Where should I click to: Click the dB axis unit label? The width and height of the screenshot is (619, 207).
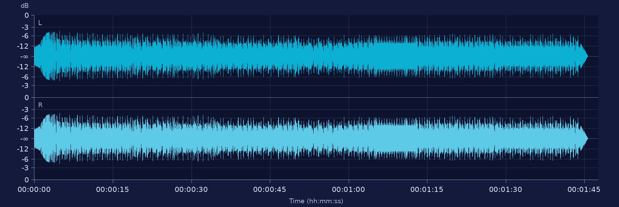[25, 6]
